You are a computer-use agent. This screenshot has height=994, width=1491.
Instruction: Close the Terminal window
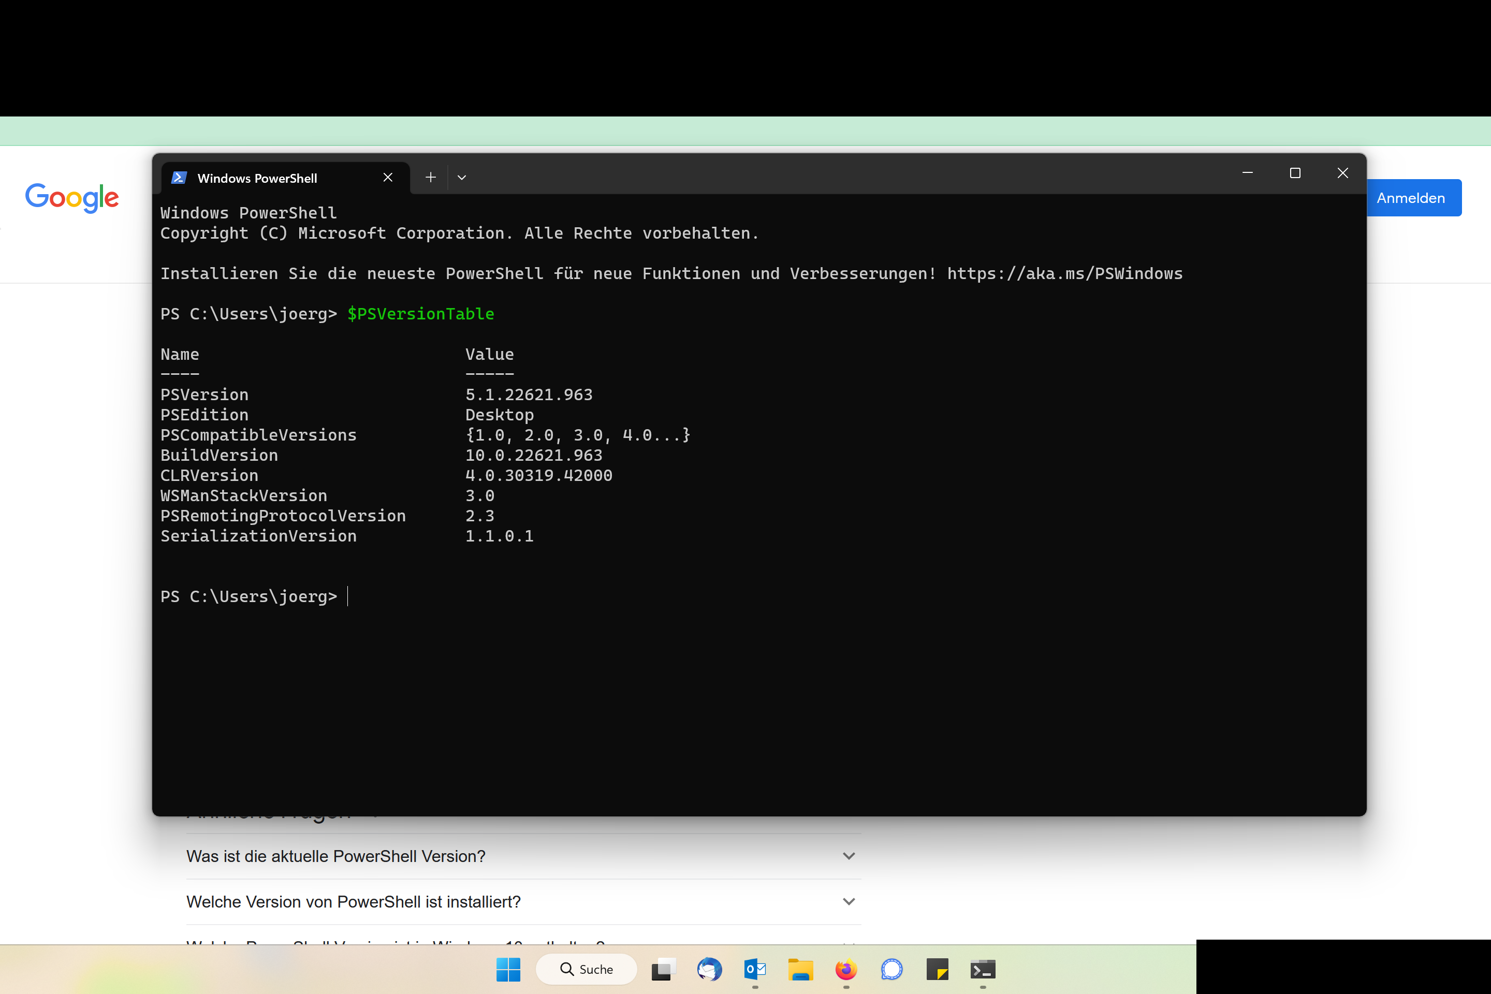tap(1342, 173)
